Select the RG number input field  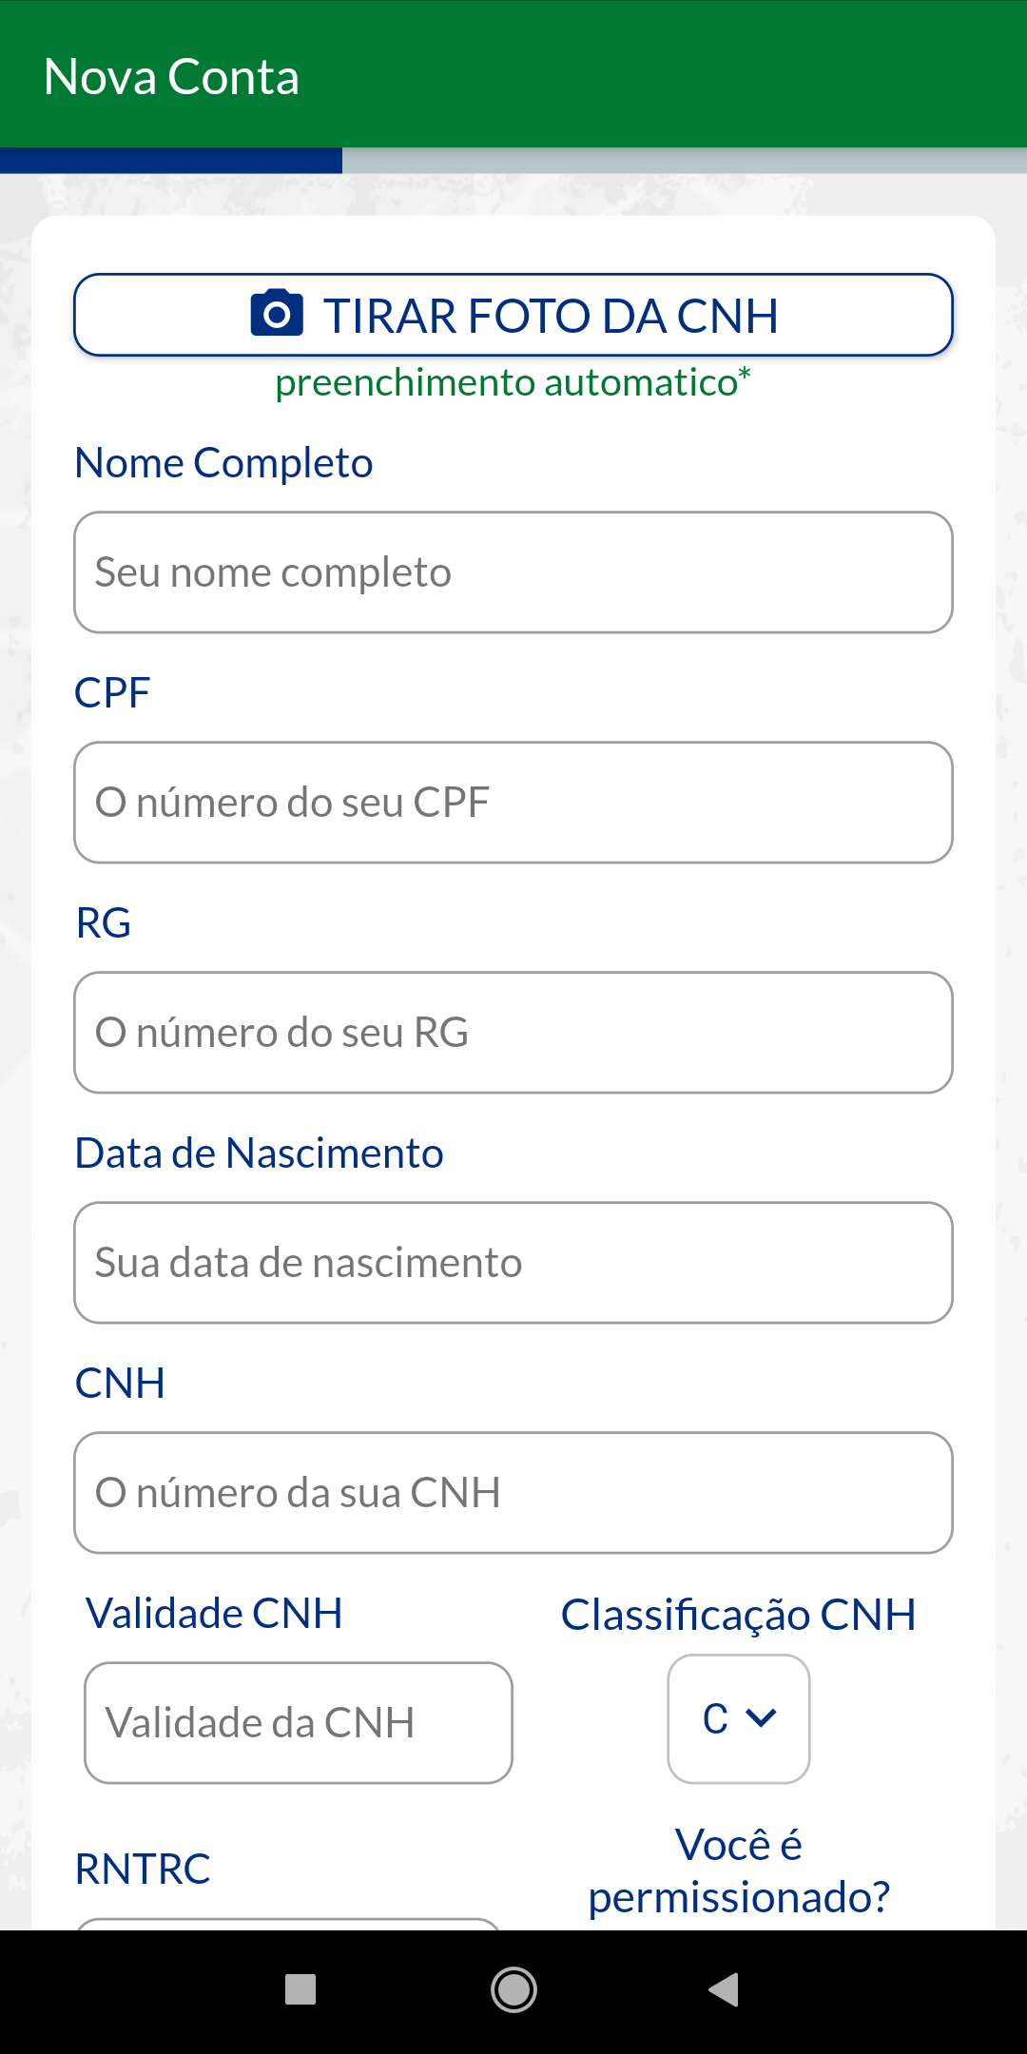coord(513,1033)
